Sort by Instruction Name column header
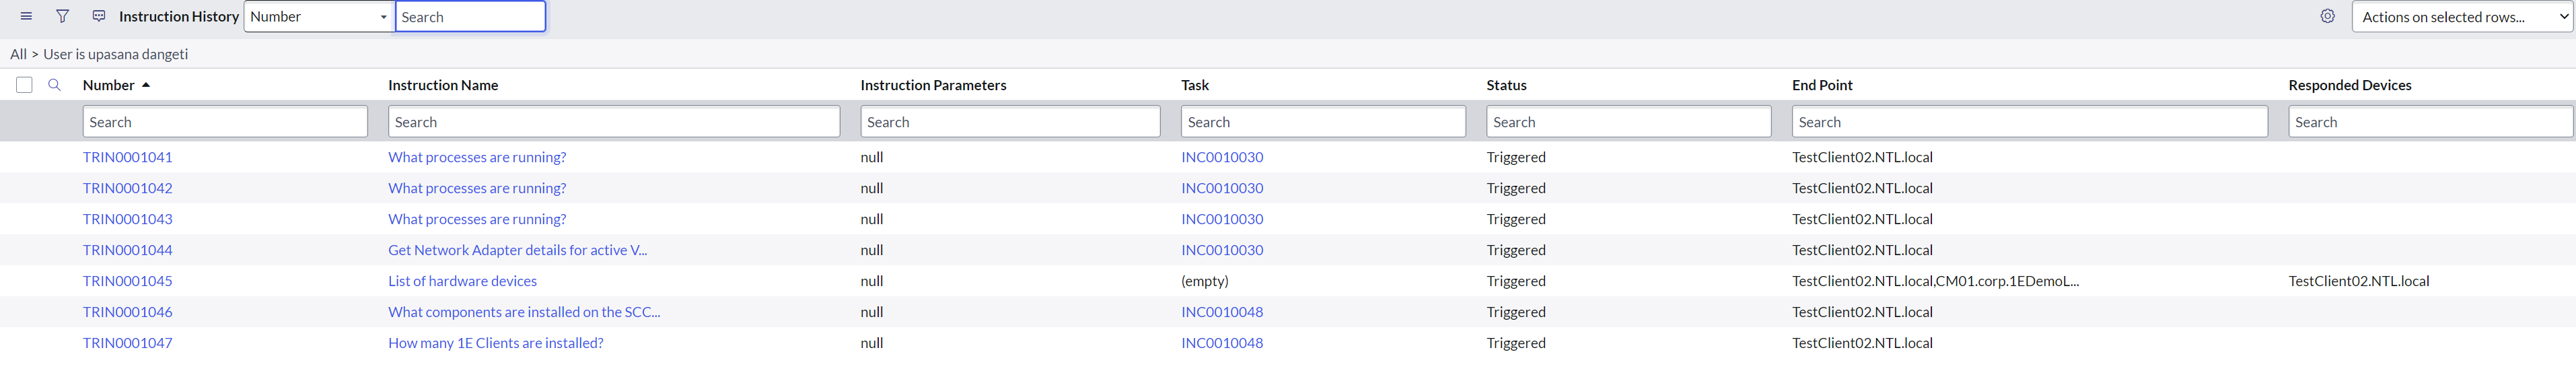 point(443,85)
